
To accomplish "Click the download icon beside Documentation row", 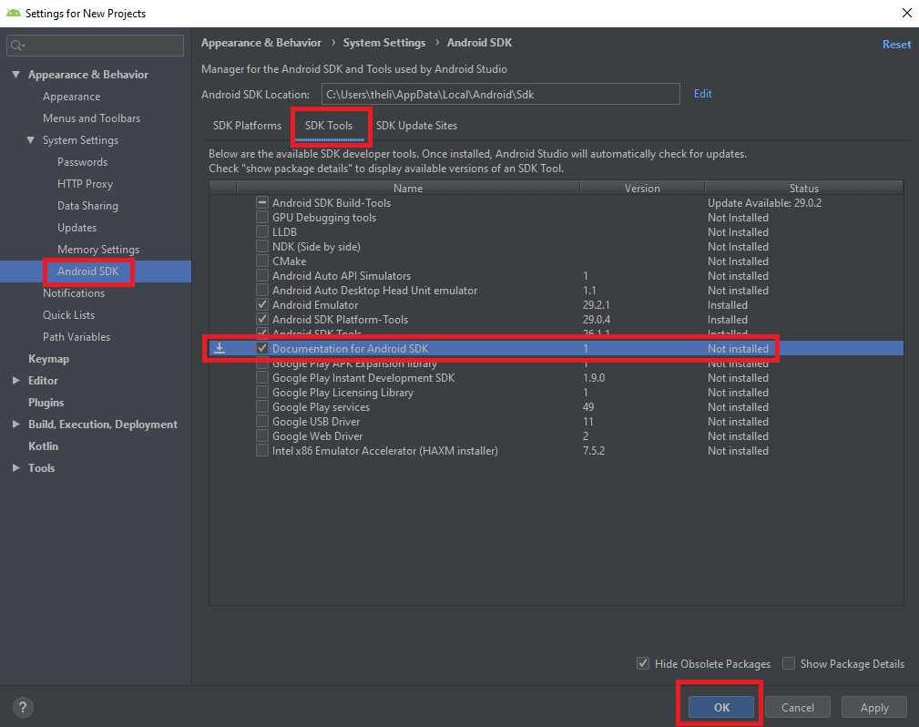I will [x=220, y=348].
